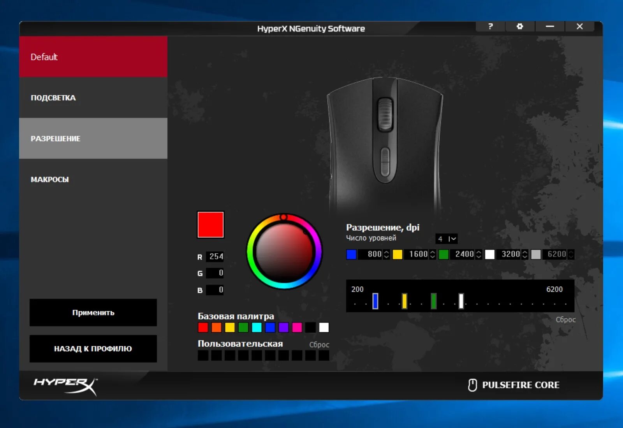Select yellow in the base palette

coord(230,328)
